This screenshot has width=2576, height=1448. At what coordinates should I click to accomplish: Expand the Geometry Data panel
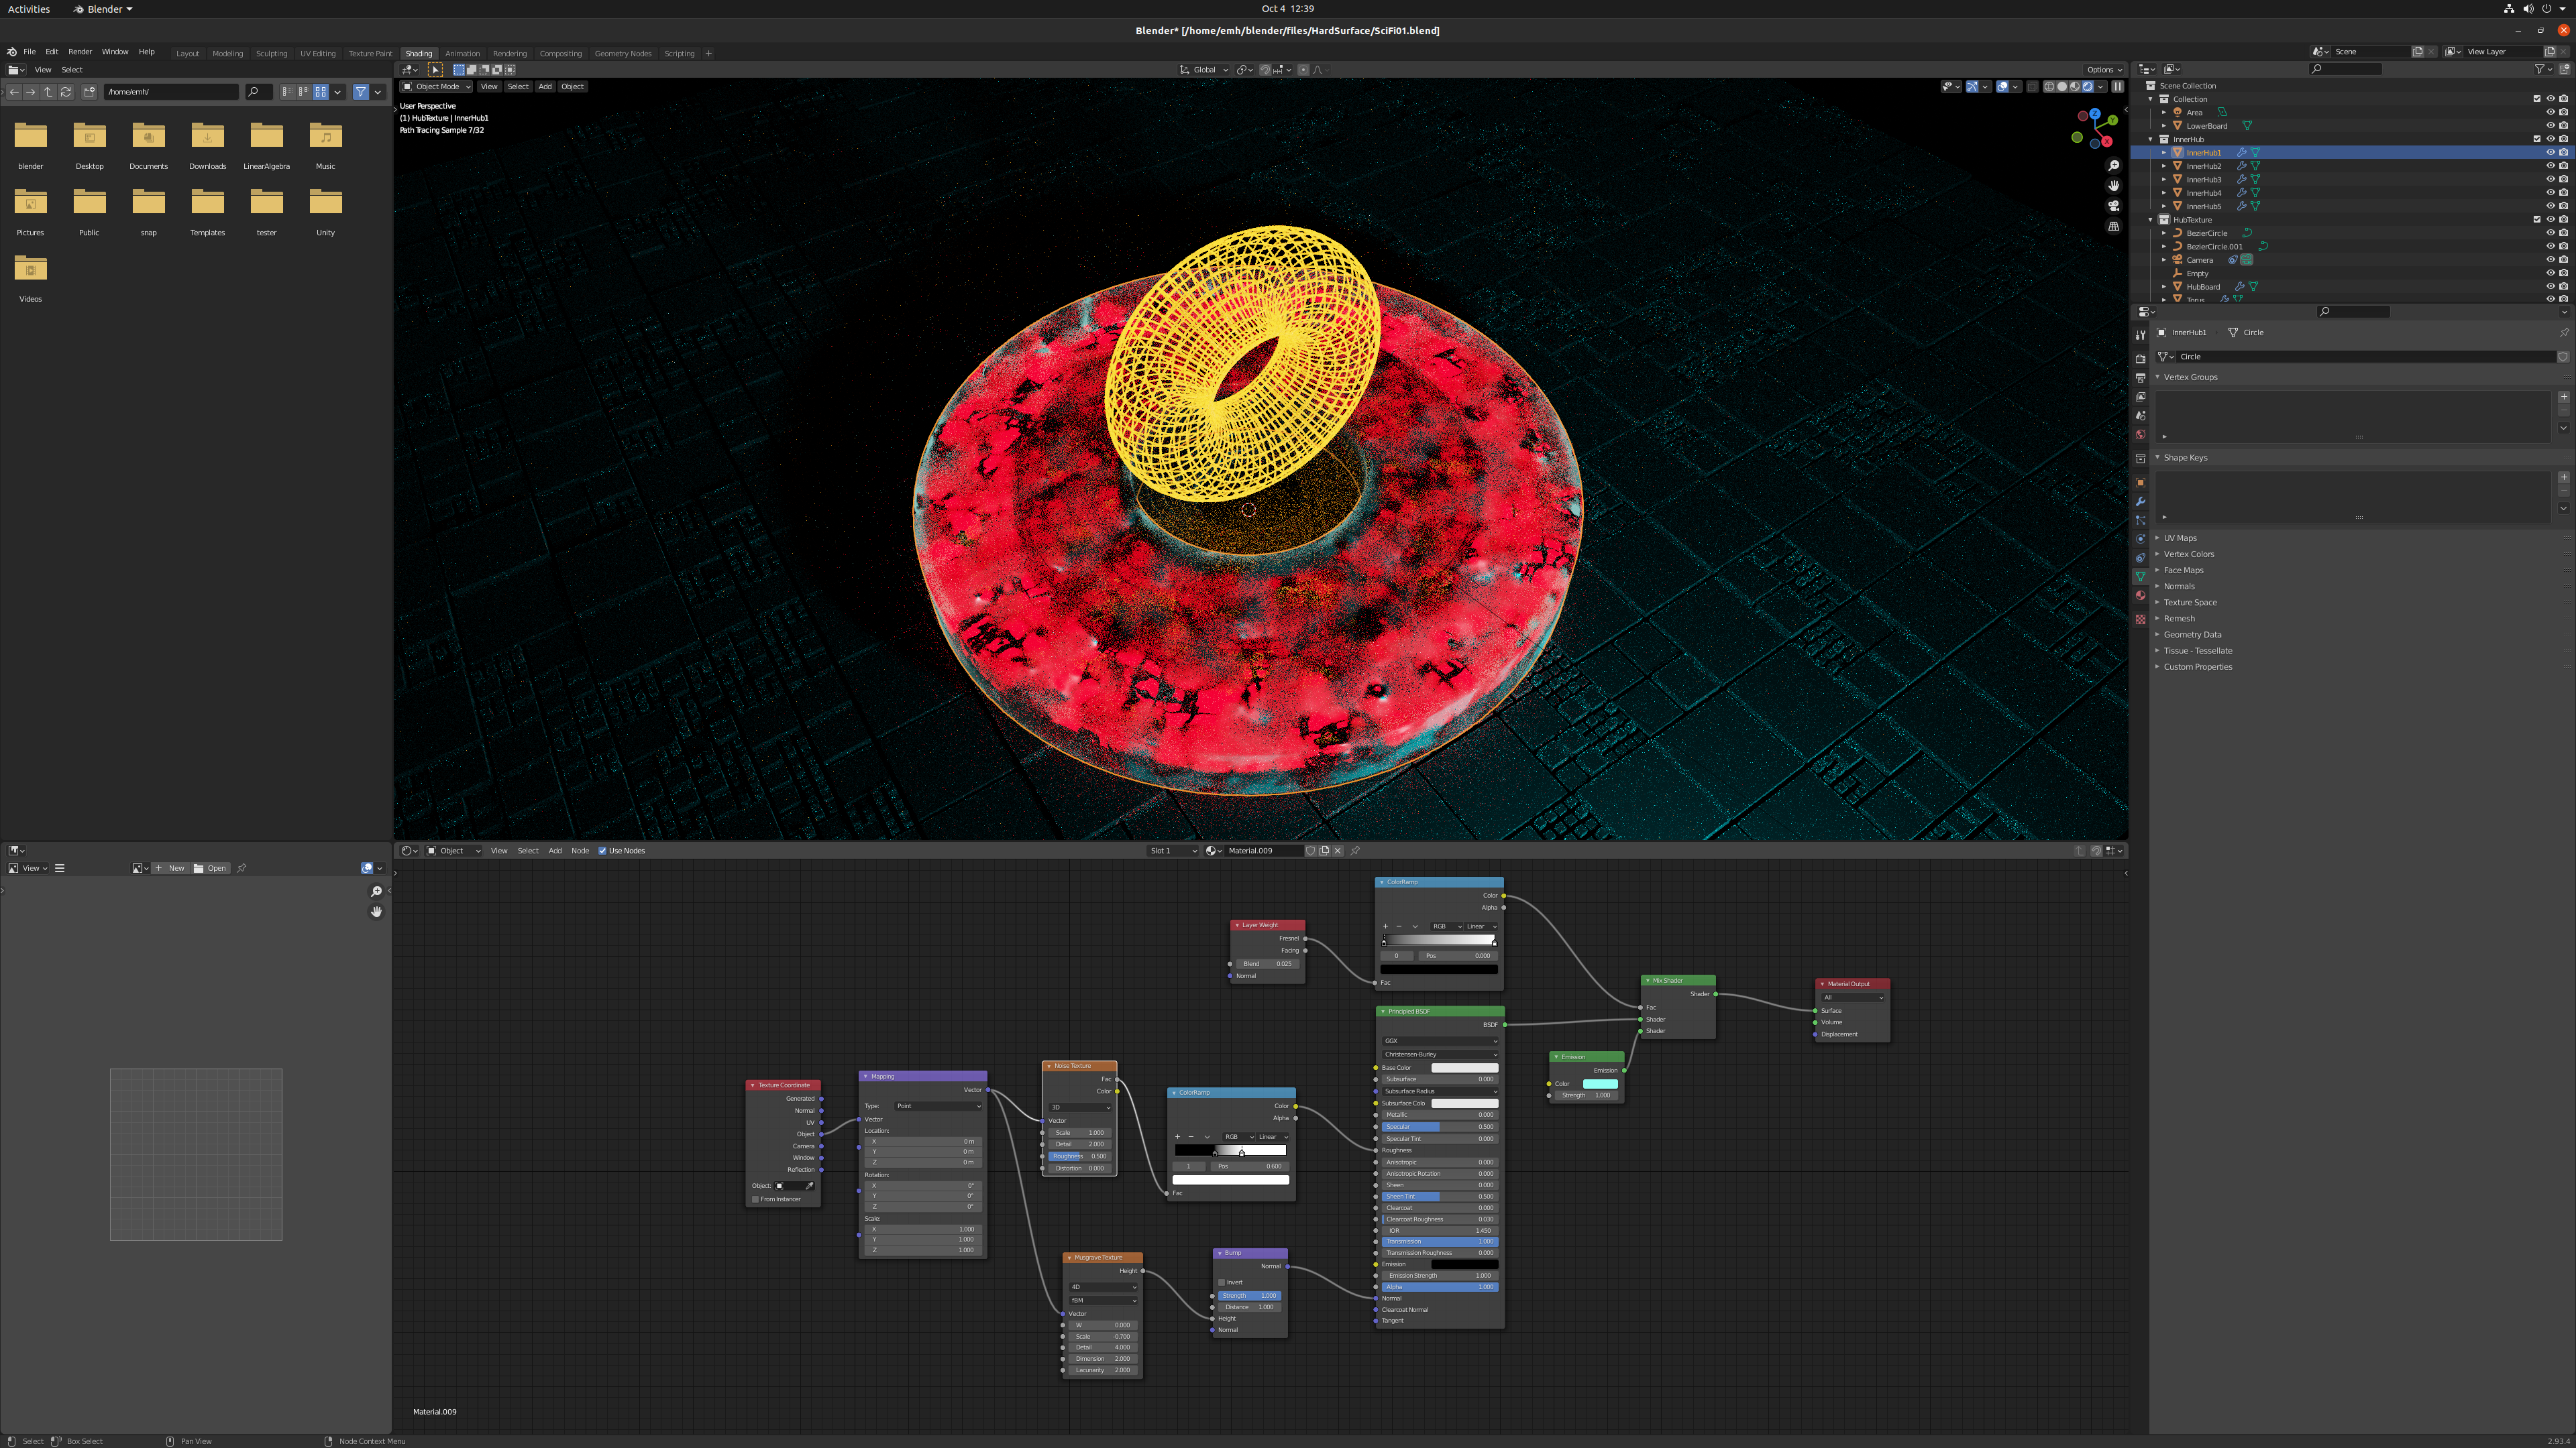(2192, 635)
